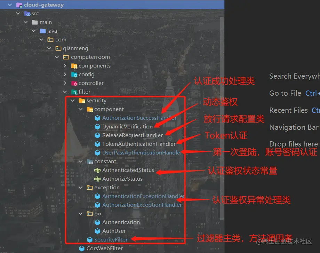The image size is (320, 253).
Task: Collapse the exception folder chevron
Action: pyautogui.click(x=81, y=188)
